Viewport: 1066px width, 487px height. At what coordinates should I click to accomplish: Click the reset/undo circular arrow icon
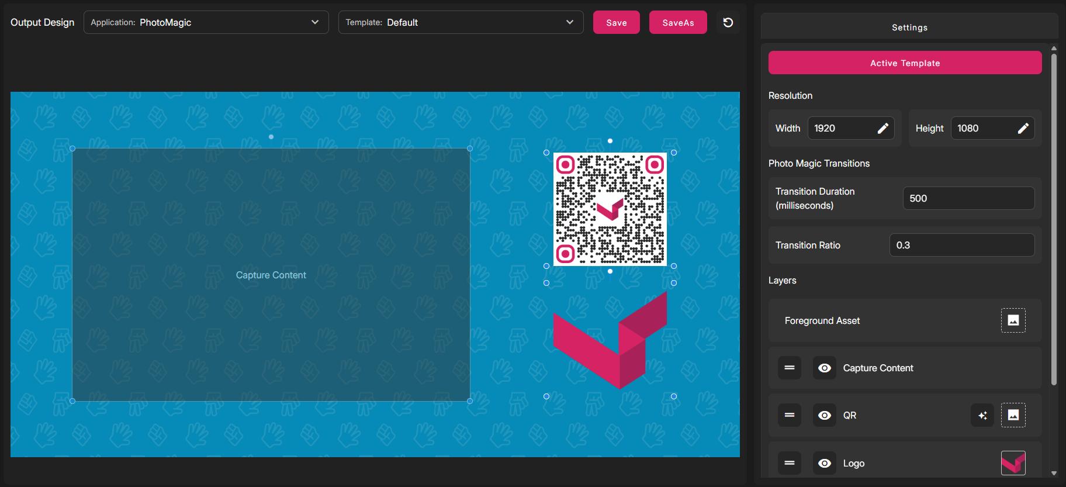click(728, 22)
